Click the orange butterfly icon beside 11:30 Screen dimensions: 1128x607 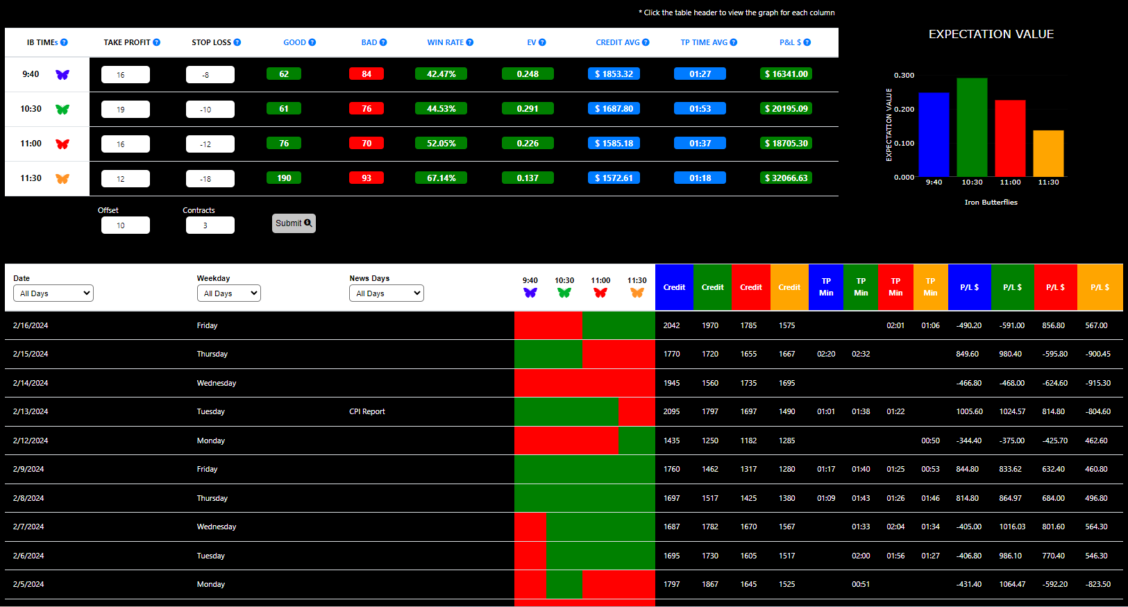tap(62, 179)
